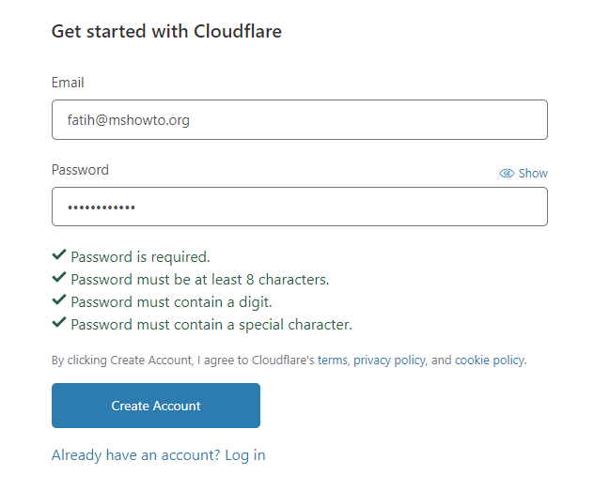Click checkmark beside must contain a digit
Viewport: 594px width, 491px height.
click(x=59, y=300)
